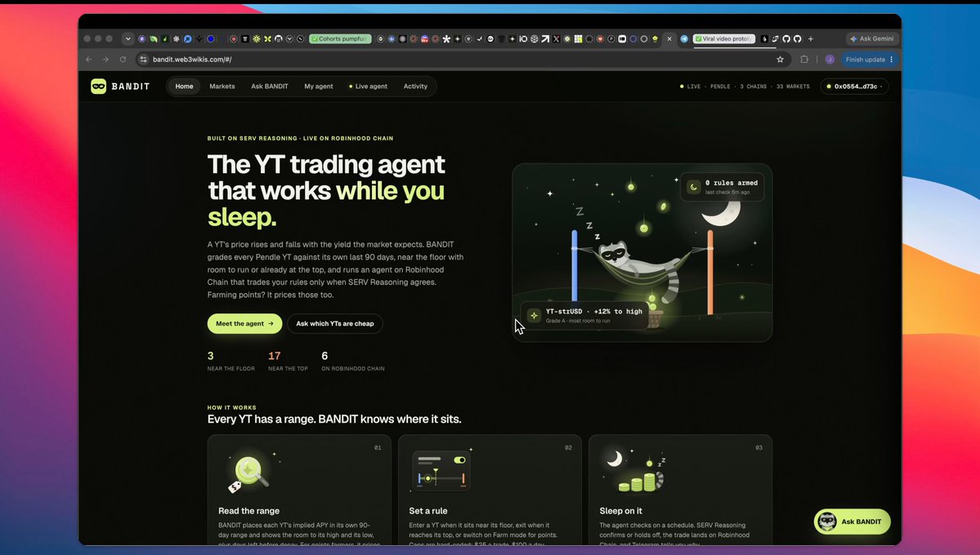Click Ask which YTs are cheap button
The height and width of the screenshot is (555, 980).
(335, 323)
